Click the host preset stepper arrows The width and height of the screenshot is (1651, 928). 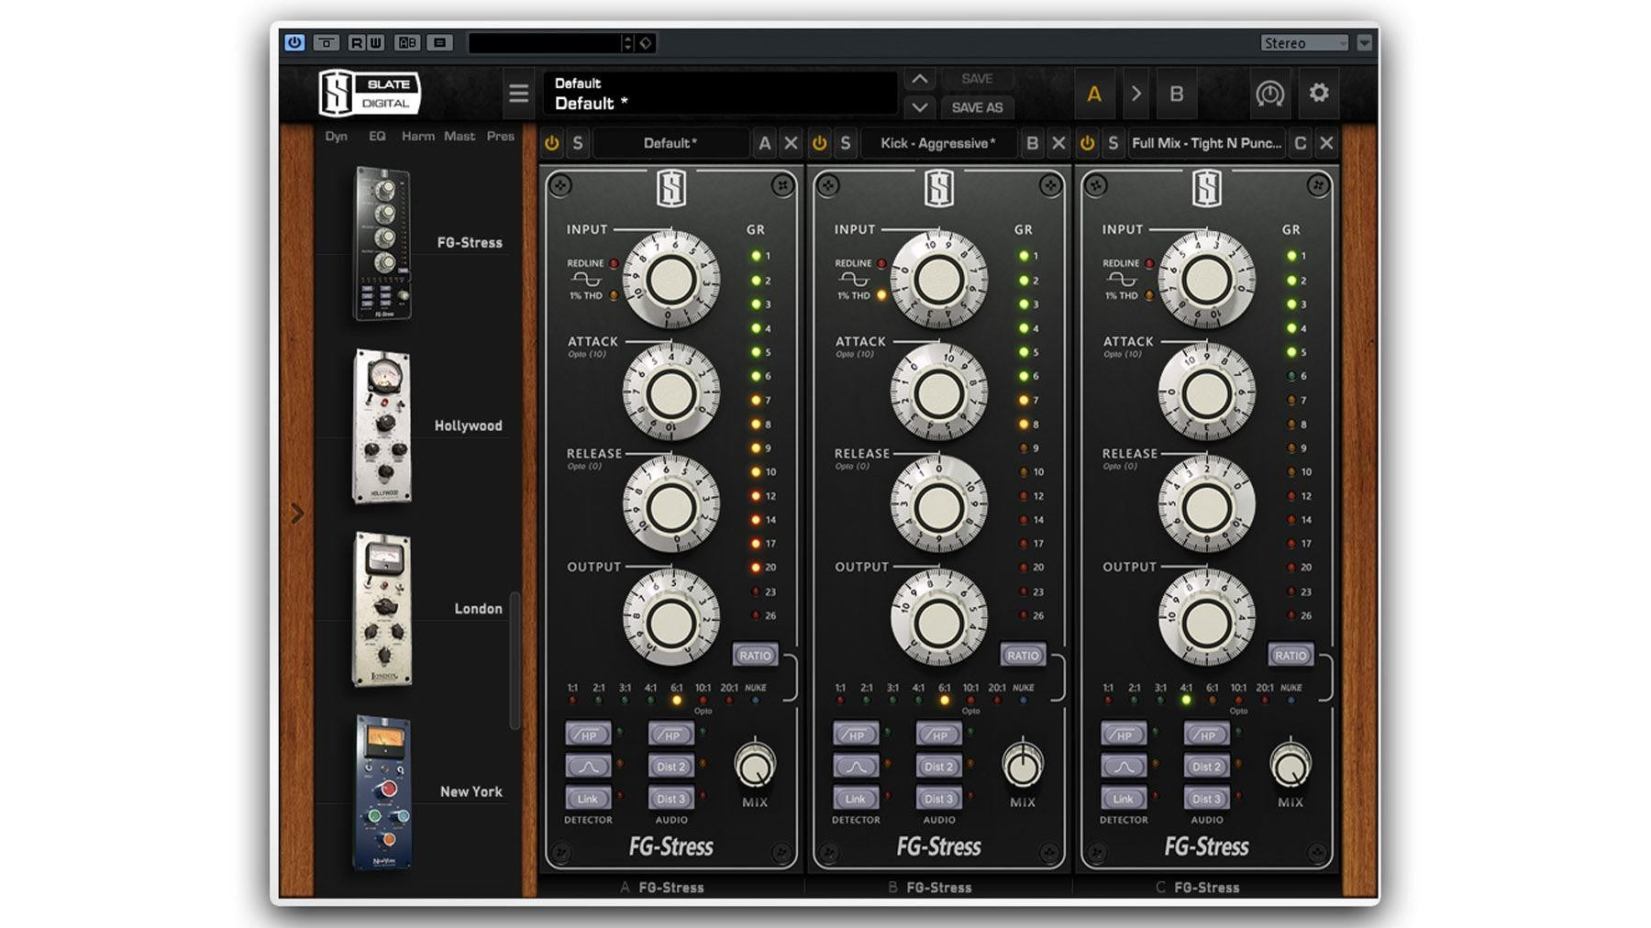pos(627,42)
